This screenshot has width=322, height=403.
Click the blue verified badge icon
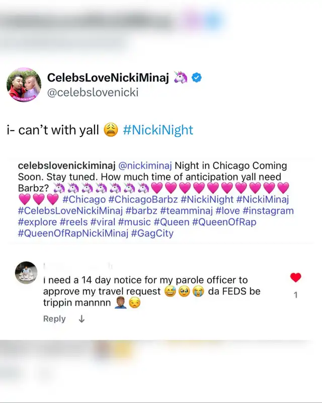197,78
